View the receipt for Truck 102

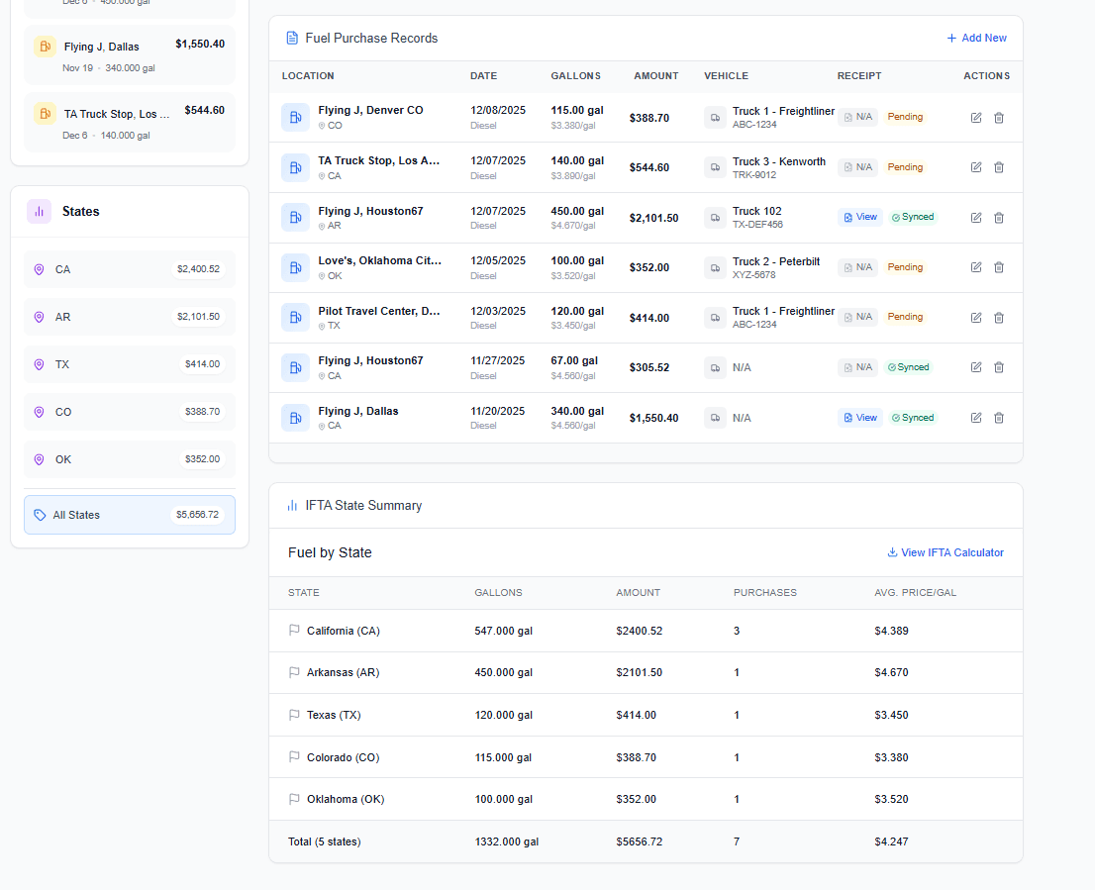click(859, 217)
